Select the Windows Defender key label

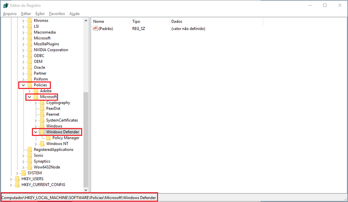click(x=63, y=132)
